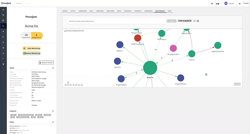The width and height of the screenshot is (250, 134).
Task: Select the Project Goliath node
Action: point(121,79)
